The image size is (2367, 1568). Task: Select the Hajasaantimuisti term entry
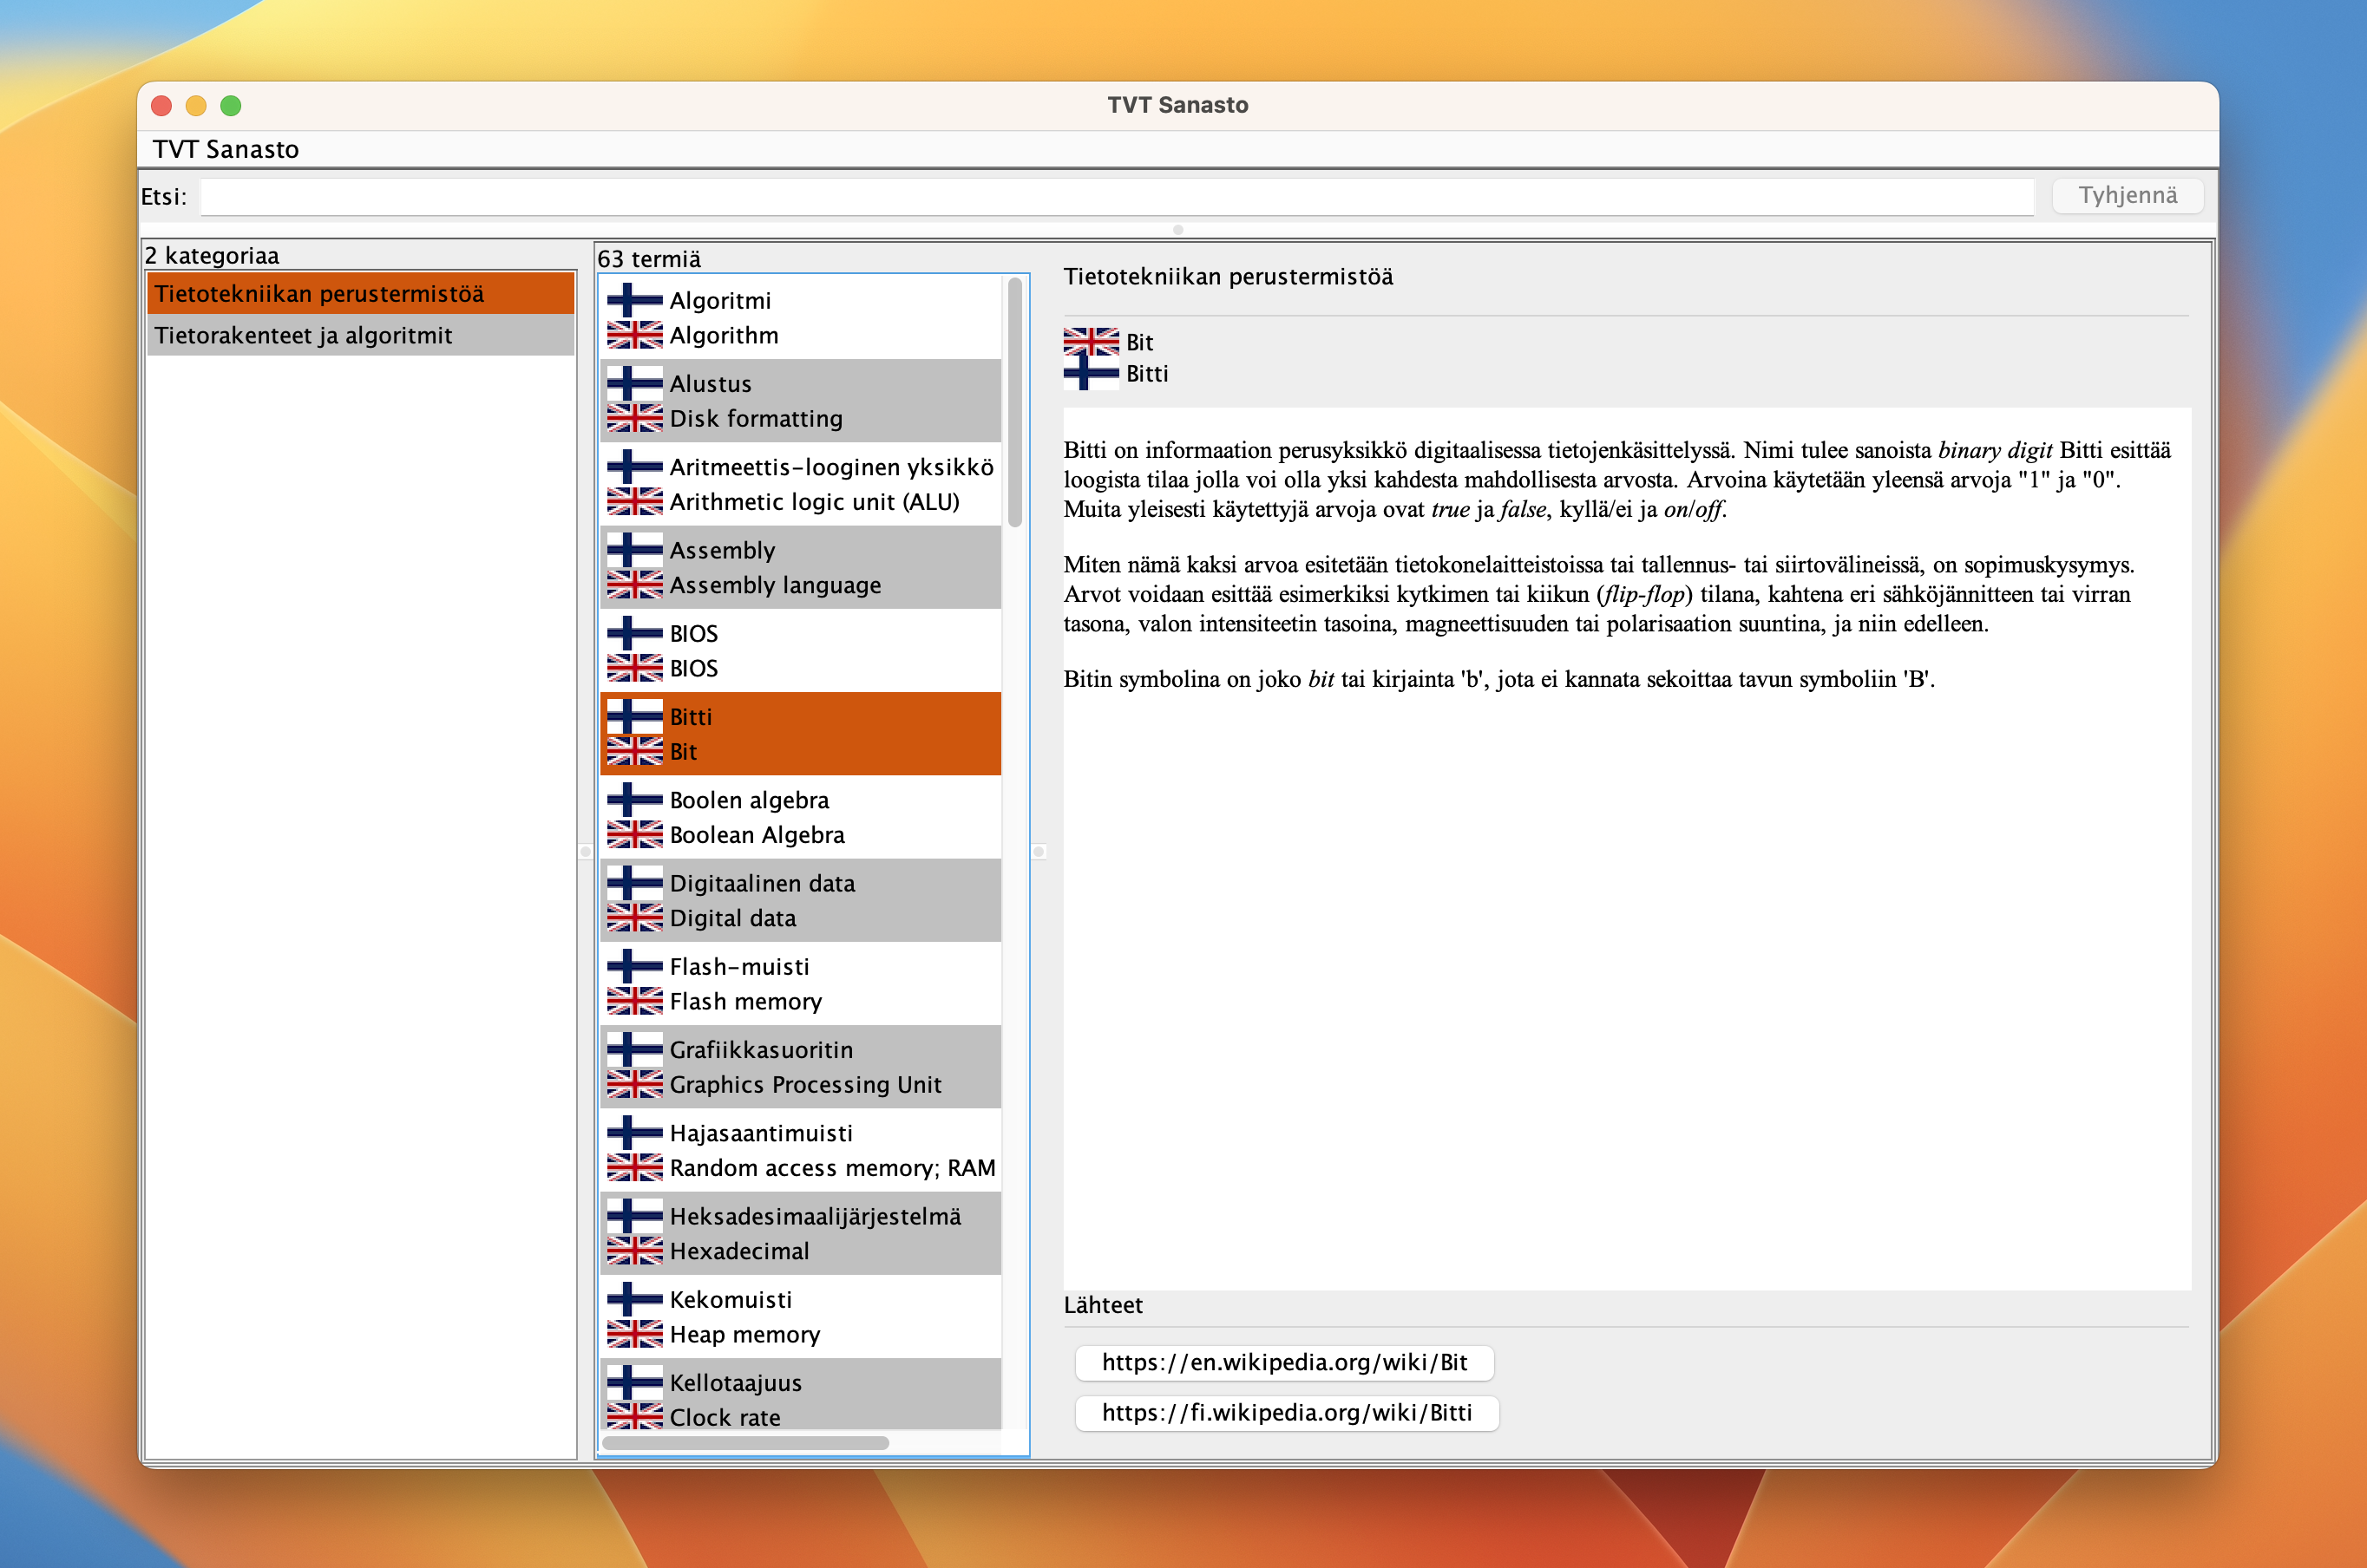(800, 1150)
